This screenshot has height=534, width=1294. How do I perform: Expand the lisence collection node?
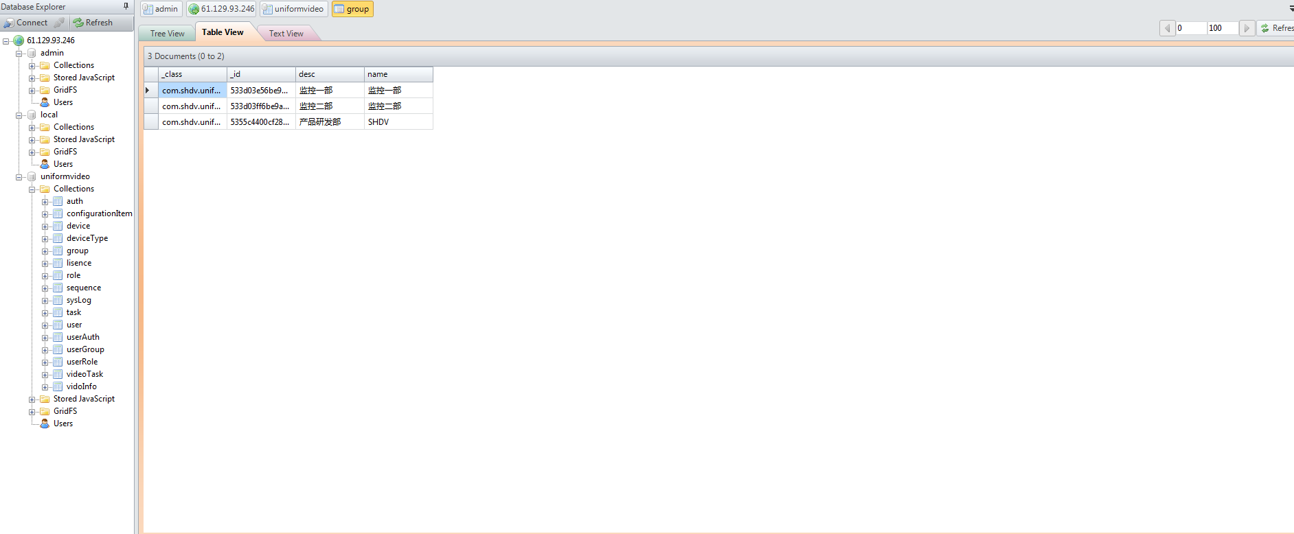[45, 264]
